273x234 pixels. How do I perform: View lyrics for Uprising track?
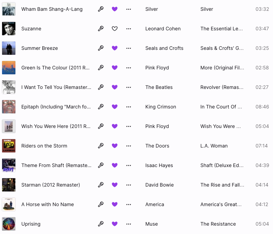tap(101, 224)
